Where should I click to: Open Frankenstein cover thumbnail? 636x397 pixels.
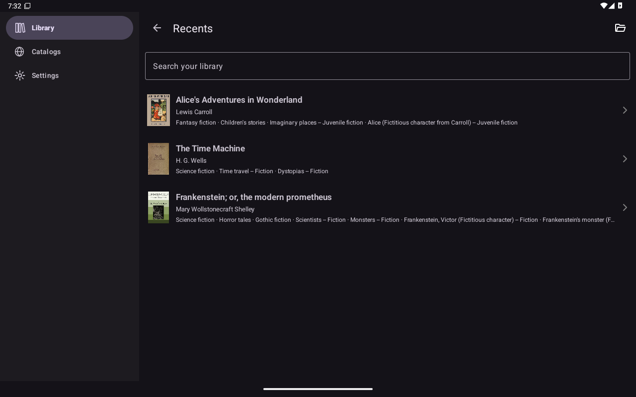[159, 207]
